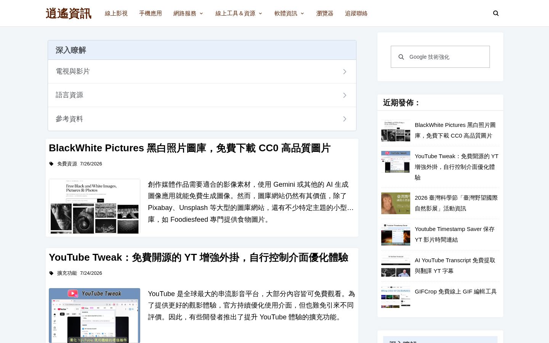
Task: Open the Youtube Timestamp Saver thumbnail in the sidebar
Action: coord(396,234)
